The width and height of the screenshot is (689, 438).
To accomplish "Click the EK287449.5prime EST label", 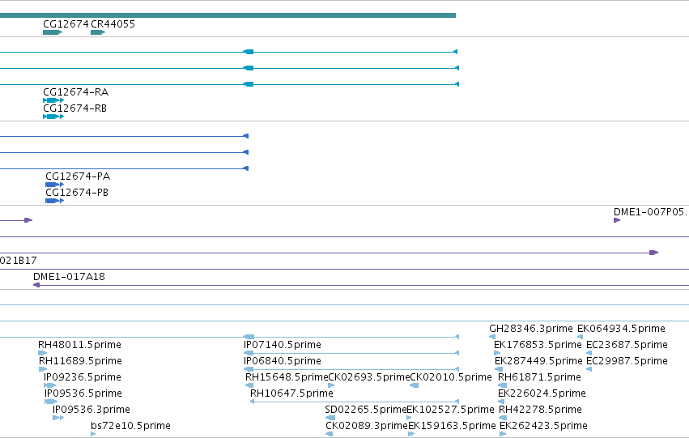I will click(x=538, y=361).
